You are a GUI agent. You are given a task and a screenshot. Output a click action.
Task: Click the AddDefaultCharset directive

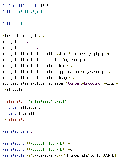(x=19, y=6)
